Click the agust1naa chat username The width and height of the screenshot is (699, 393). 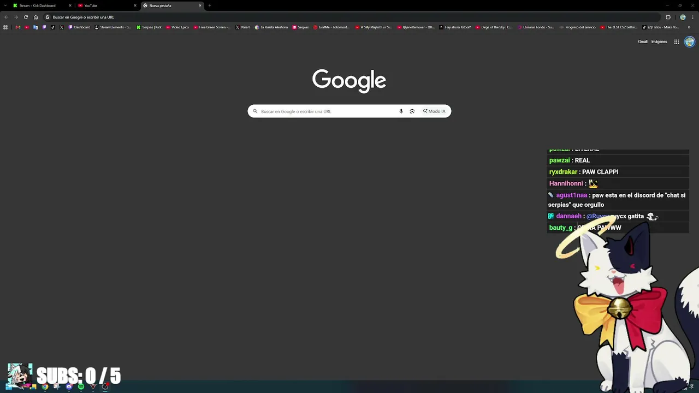[x=572, y=195]
